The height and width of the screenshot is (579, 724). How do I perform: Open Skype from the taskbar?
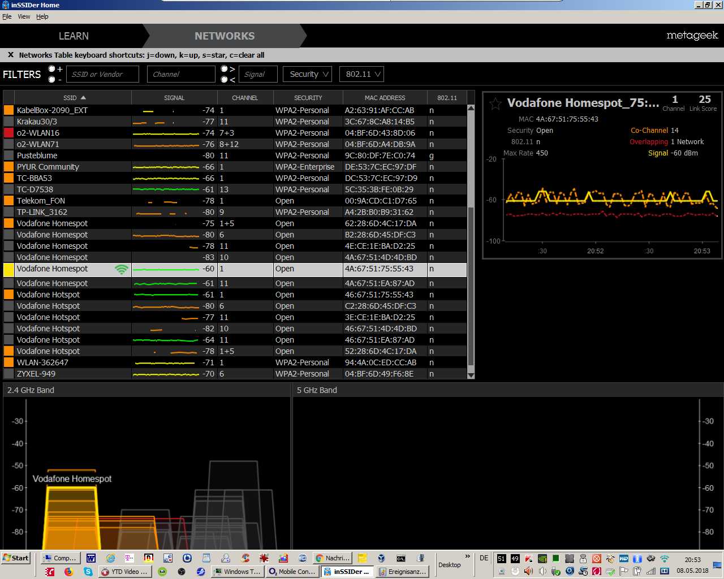point(88,572)
